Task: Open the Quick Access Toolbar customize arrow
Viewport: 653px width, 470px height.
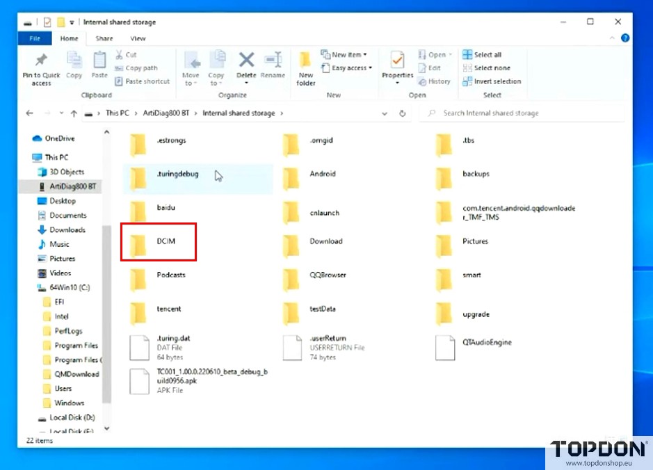Action: coord(74,22)
